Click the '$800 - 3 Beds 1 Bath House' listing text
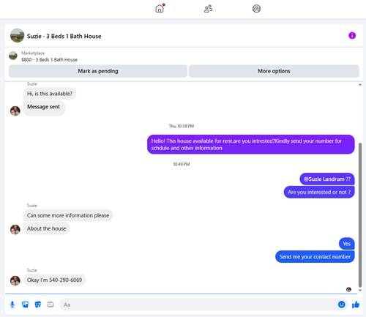366x317 pixels. pyautogui.click(x=50, y=60)
